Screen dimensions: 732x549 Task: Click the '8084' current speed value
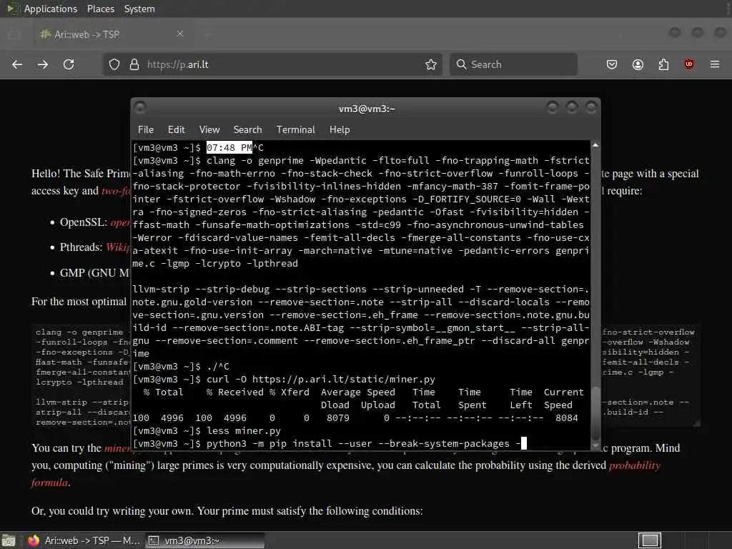(x=566, y=417)
